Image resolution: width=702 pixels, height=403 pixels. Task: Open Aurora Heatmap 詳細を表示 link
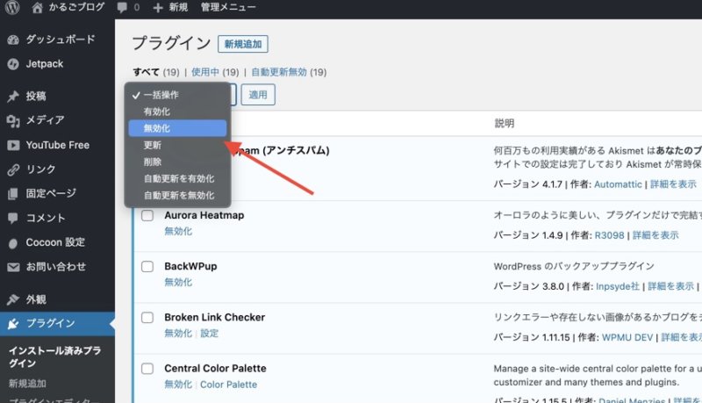[x=655, y=235]
